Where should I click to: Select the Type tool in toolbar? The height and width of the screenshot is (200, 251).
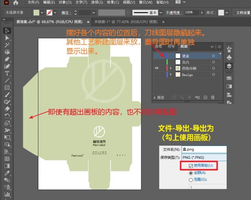tap(7, 73)
